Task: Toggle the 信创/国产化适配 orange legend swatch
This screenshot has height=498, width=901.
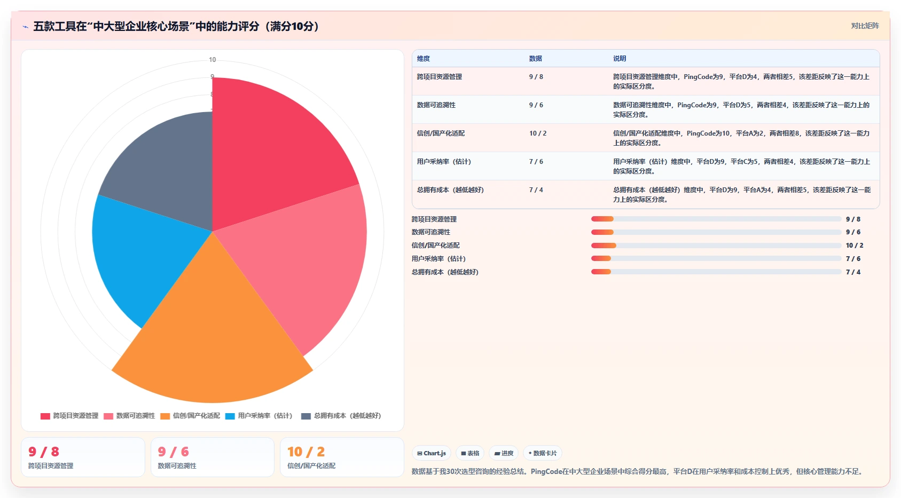Action: [165, 416]
